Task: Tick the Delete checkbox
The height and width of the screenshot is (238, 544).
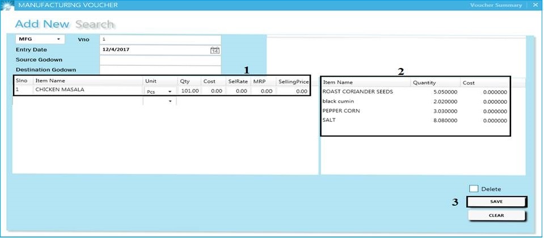Action: 474,189
